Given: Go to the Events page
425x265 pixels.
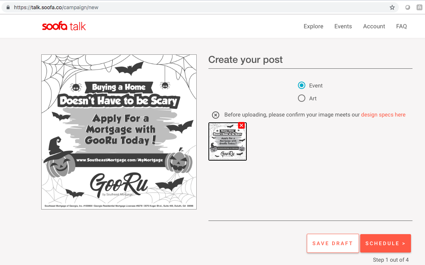Looking at the screenshot, I should (343, 26).
